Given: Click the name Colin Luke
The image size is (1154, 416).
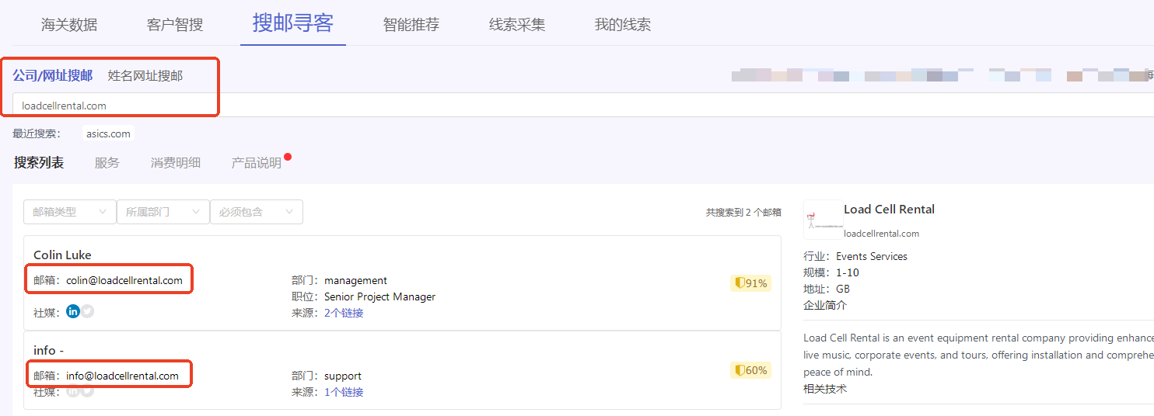Looking at the screenshot, I should (x=62, y=255).
